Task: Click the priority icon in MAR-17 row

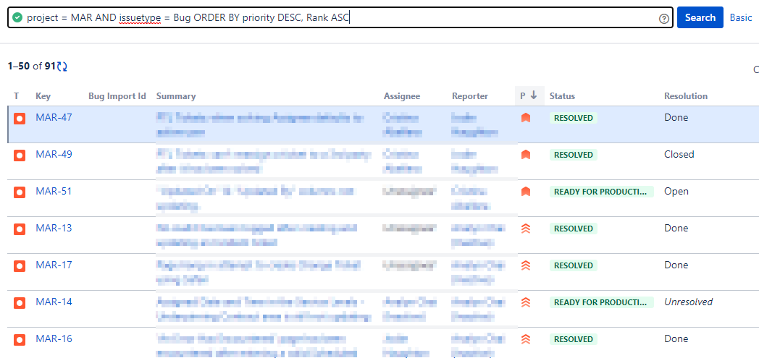Action: coord(526,265)
